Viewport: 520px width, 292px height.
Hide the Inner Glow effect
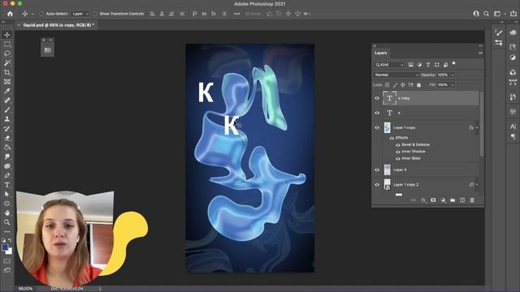click(x=398, y=159)
